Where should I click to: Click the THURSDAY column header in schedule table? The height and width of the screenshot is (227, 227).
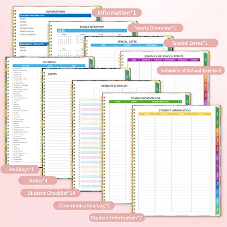[182, 59]
